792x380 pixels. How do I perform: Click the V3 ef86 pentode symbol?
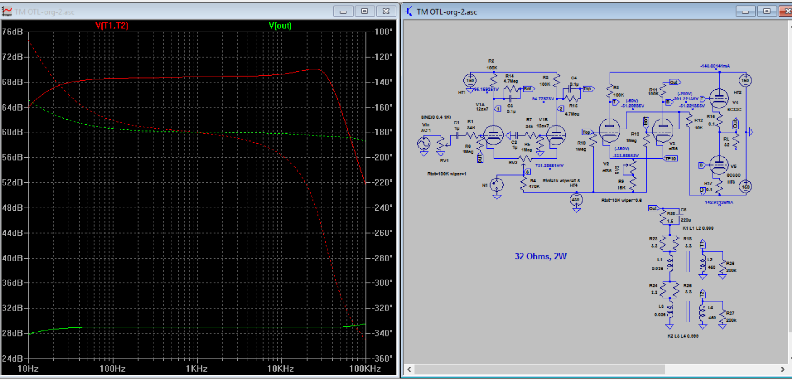663,130
